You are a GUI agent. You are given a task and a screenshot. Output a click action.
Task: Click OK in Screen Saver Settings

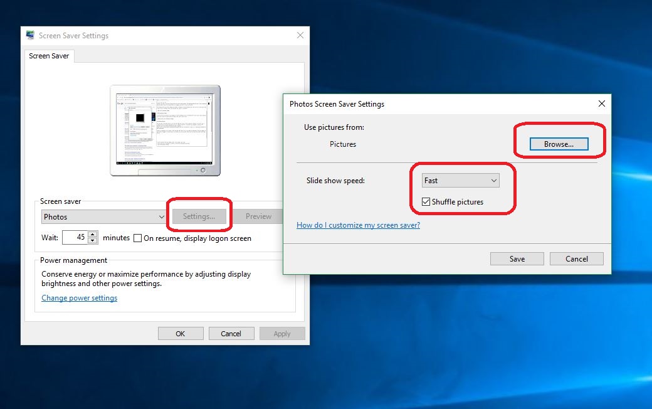point(181,333)
